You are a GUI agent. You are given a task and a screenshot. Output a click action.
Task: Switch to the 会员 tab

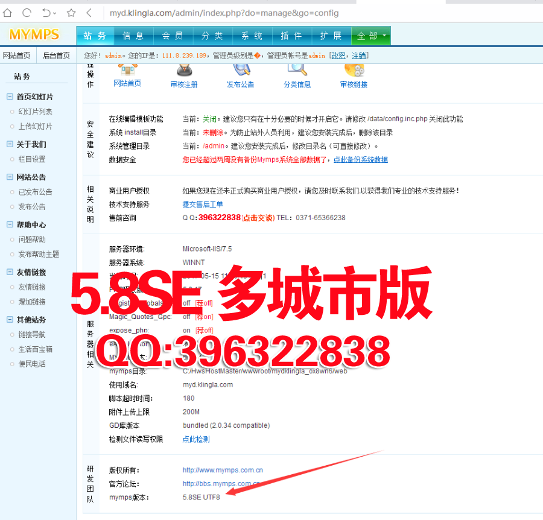(x=173, y=36)
